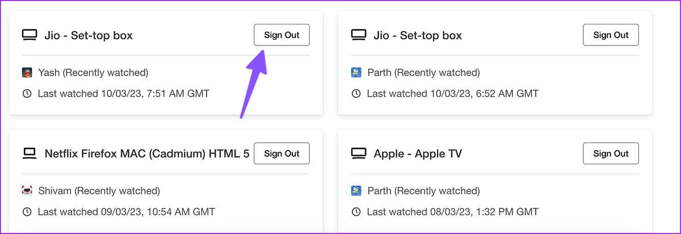Click the laptop icon beside Netflix Firefox MAC

click(x=29, y=153)
